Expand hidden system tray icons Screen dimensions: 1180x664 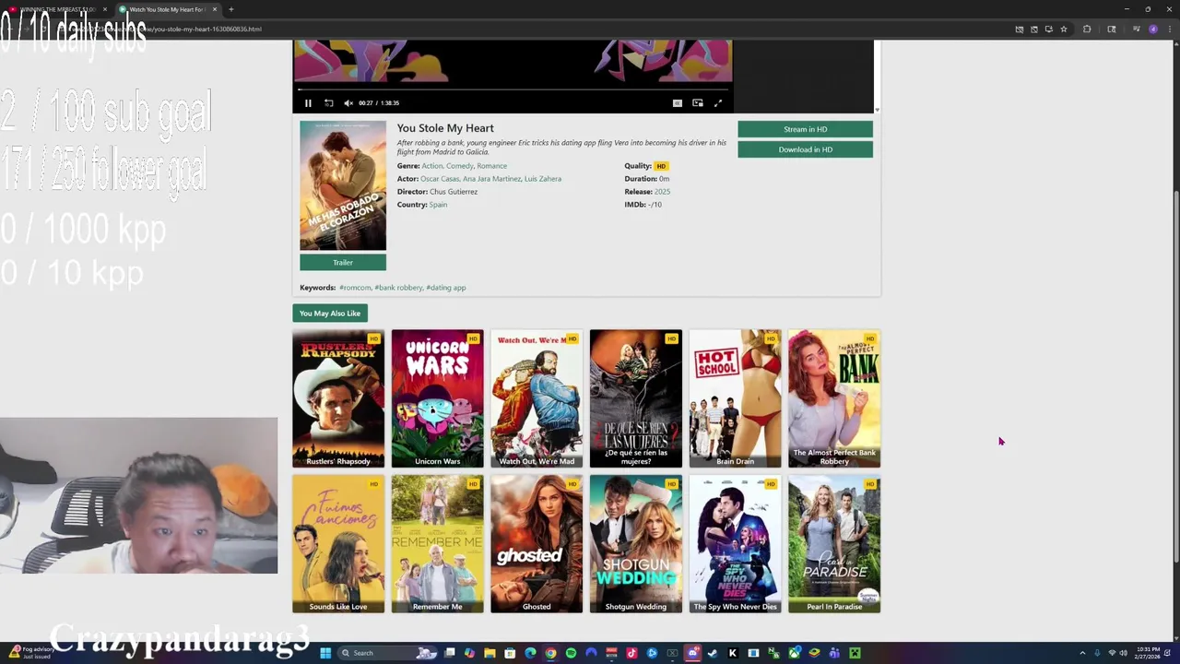coord(1082,653)
